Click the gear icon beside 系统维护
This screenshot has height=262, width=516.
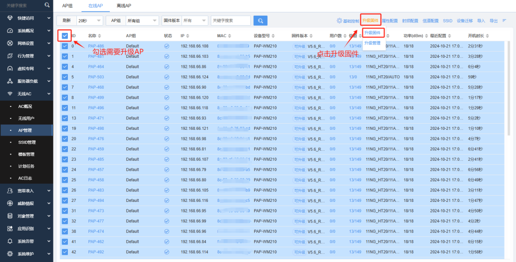[10, 254]
